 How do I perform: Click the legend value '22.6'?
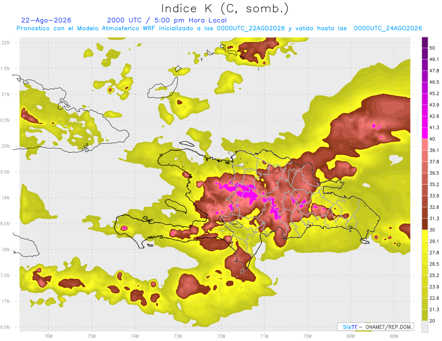pyautogui.click(x=434, y=298)
